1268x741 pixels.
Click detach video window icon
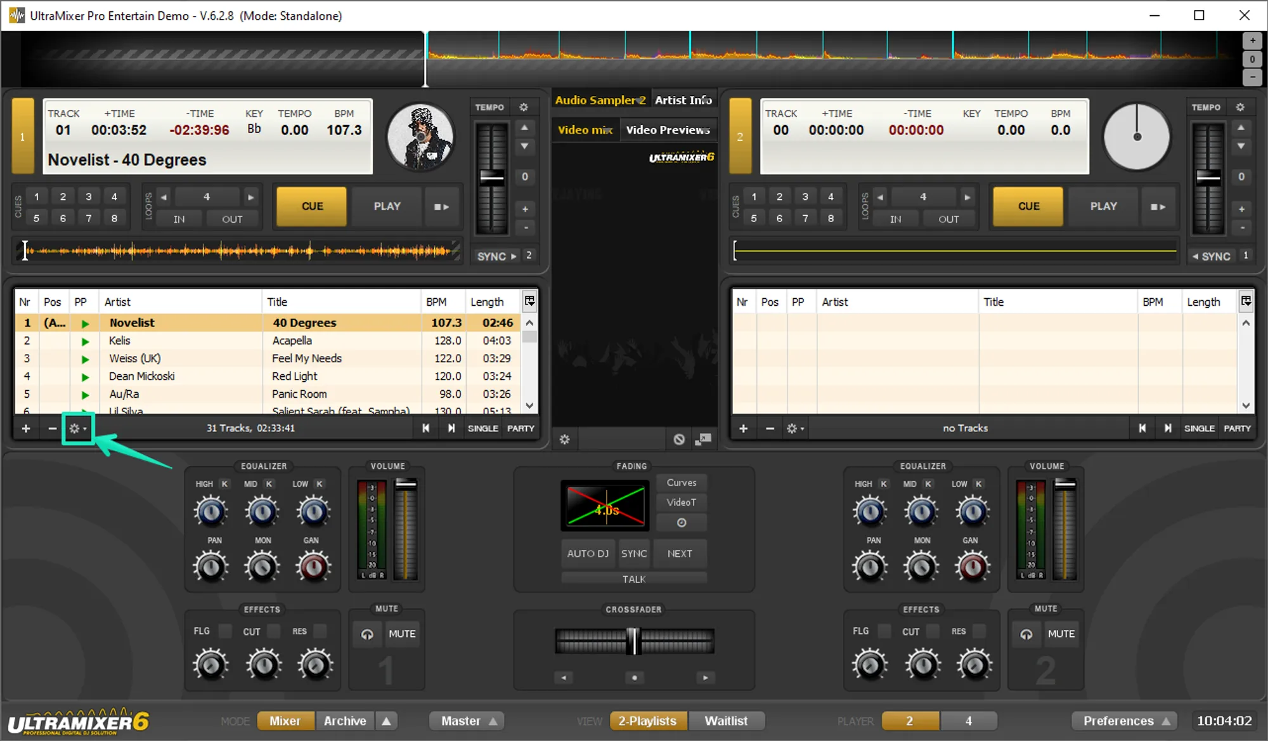[x=703, y=439]
